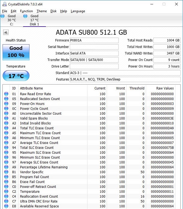Click status orb of Average TLC Erase Count row
The image size is (183, 209).
[6, 143]
